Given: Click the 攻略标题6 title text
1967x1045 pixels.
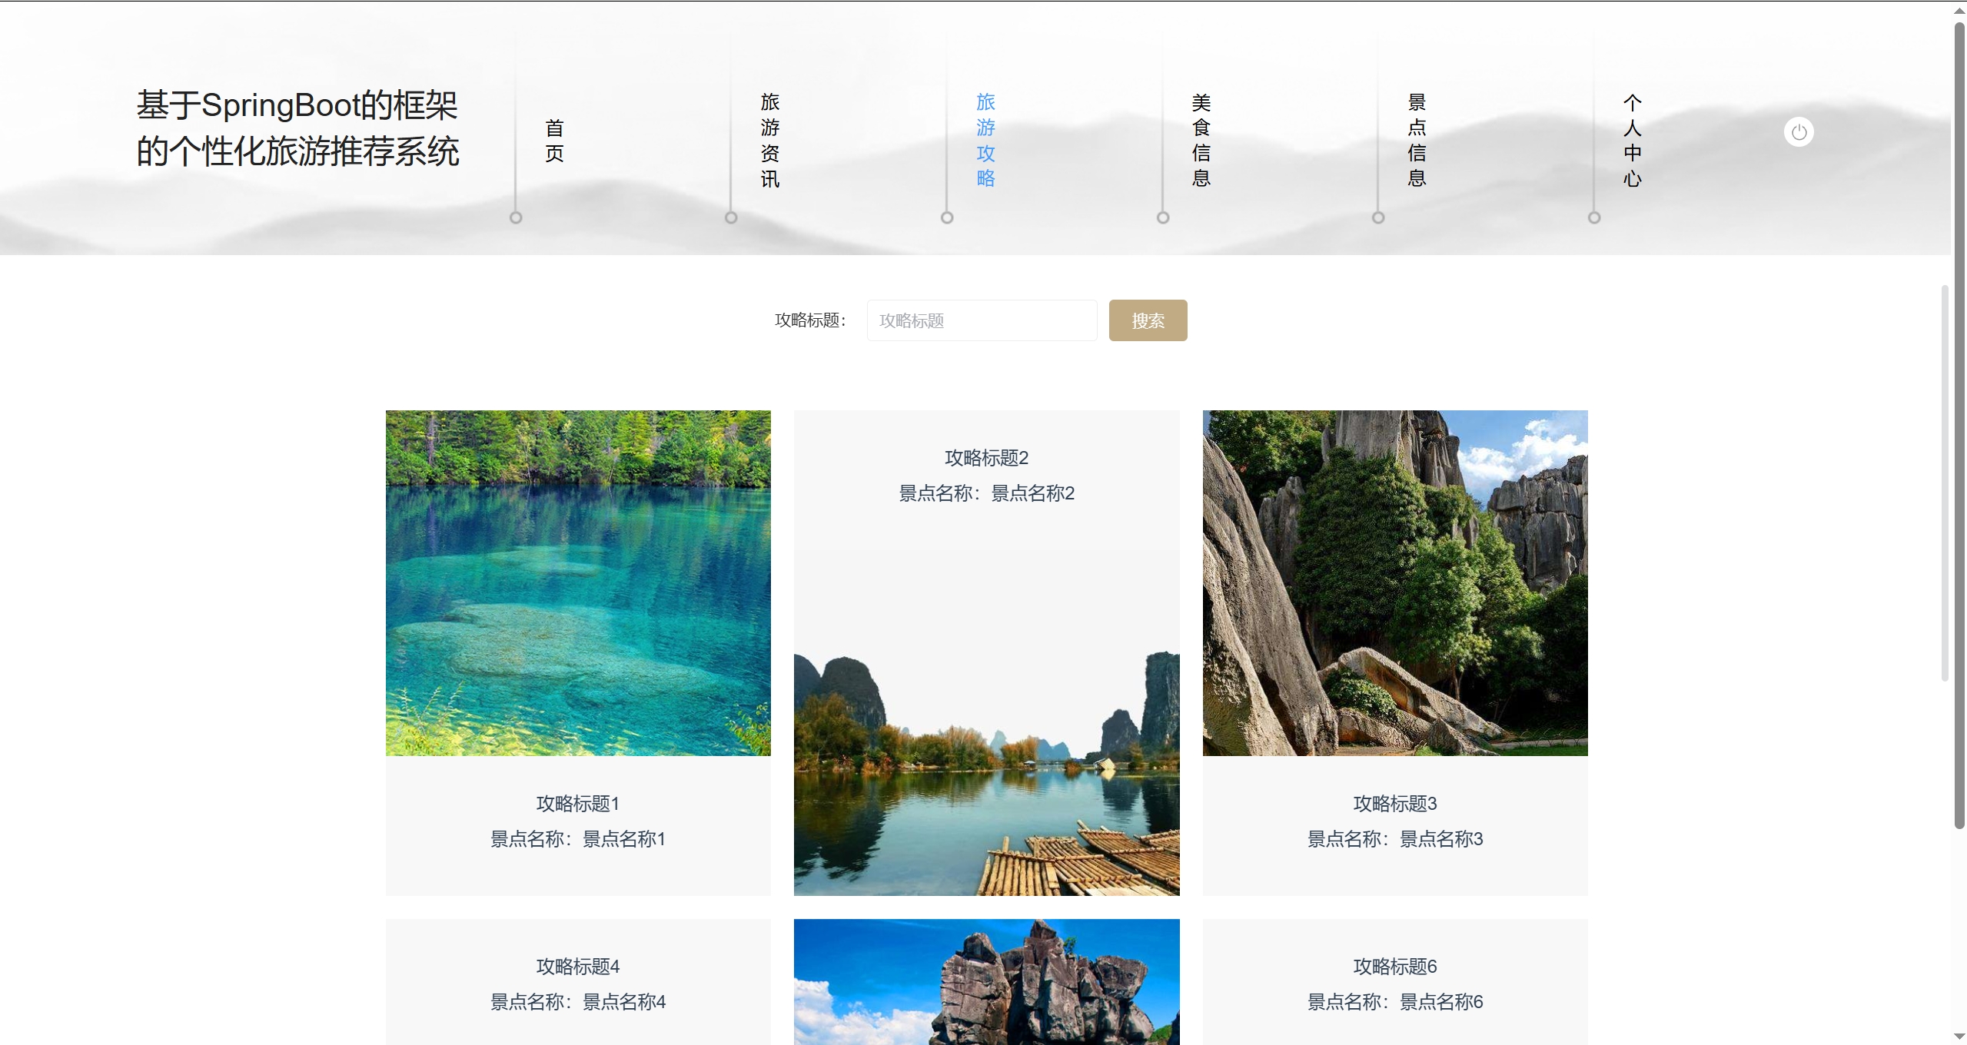Looking at the screenshot, I should 1395,967.
